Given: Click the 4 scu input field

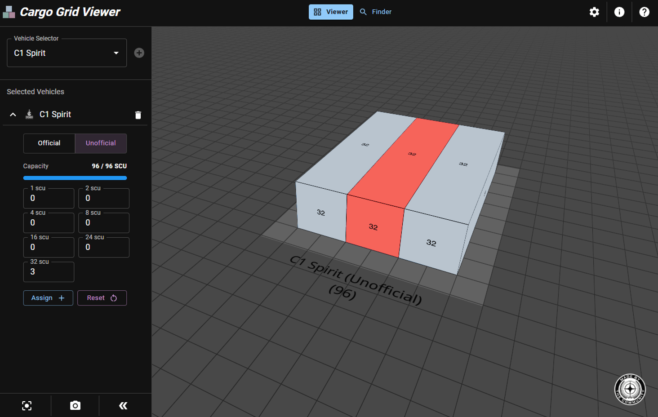Looking at the screenshot, I should pos(49,223).
